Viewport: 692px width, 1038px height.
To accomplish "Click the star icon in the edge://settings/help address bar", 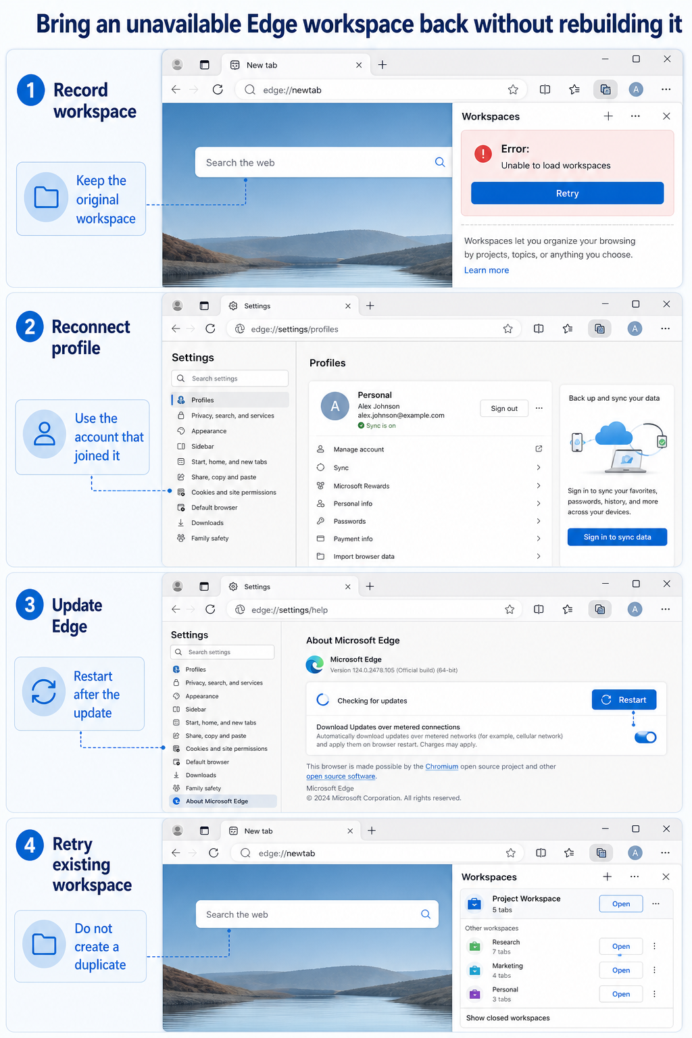I will click(x=510, y=610).
